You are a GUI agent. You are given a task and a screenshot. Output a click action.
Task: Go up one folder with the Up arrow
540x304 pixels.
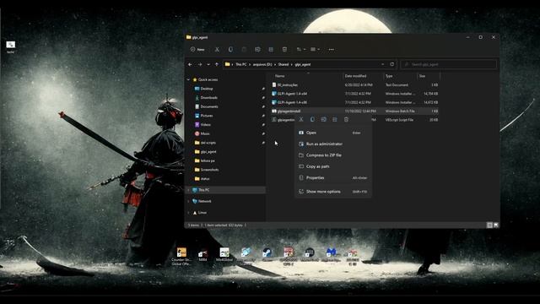coord(217,64)
